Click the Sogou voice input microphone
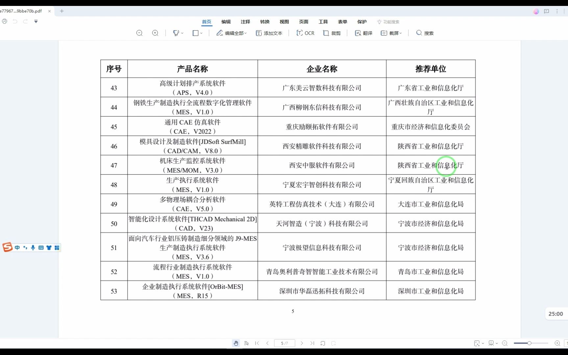This screenshot has height=355, width=568. [x=33, y=248]
